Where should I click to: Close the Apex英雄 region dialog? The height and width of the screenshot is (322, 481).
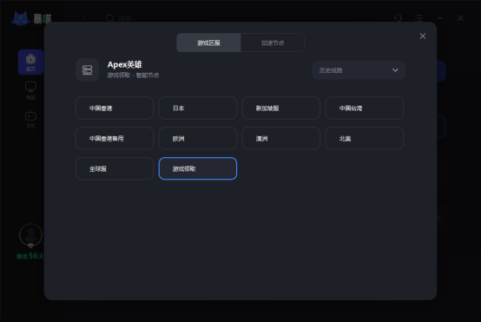tap(423, 36)
